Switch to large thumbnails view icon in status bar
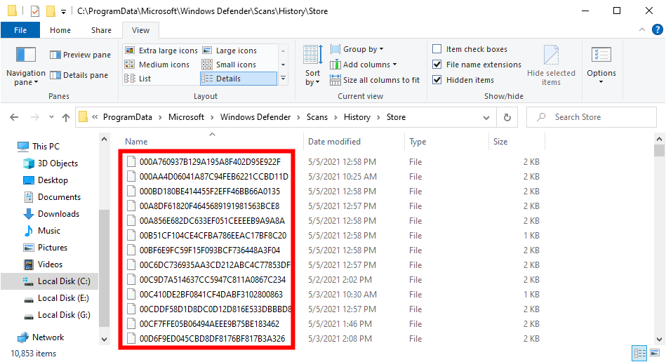 [x=654, y=353]
